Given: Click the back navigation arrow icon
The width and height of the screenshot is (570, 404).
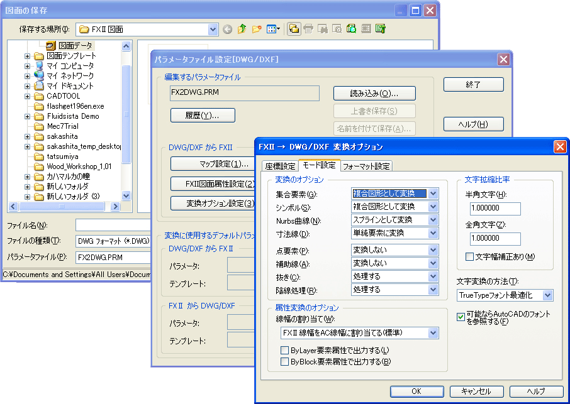Looking at the screenshot, I should tap(227, 29).
